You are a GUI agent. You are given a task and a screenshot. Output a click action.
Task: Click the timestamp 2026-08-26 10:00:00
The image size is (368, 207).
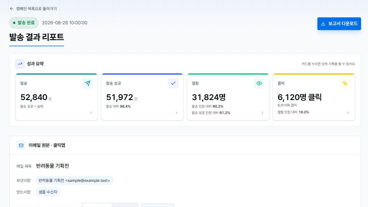point(65,23)
